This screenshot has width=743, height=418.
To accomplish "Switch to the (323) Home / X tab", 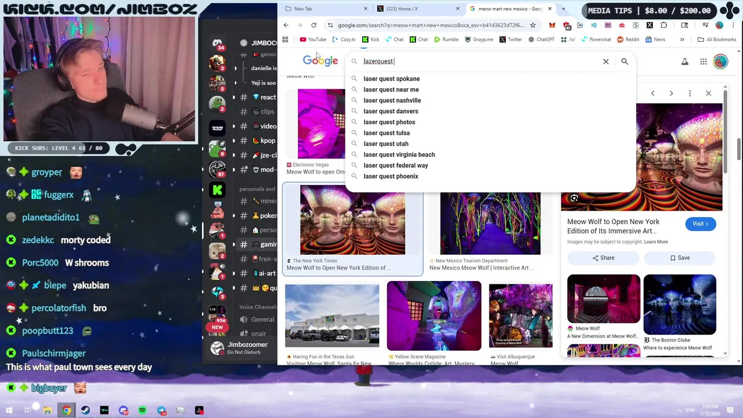I will (418, 9).
